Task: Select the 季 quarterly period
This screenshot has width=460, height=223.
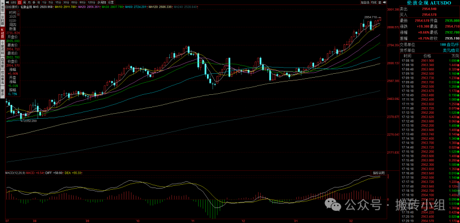Action: 34,2
